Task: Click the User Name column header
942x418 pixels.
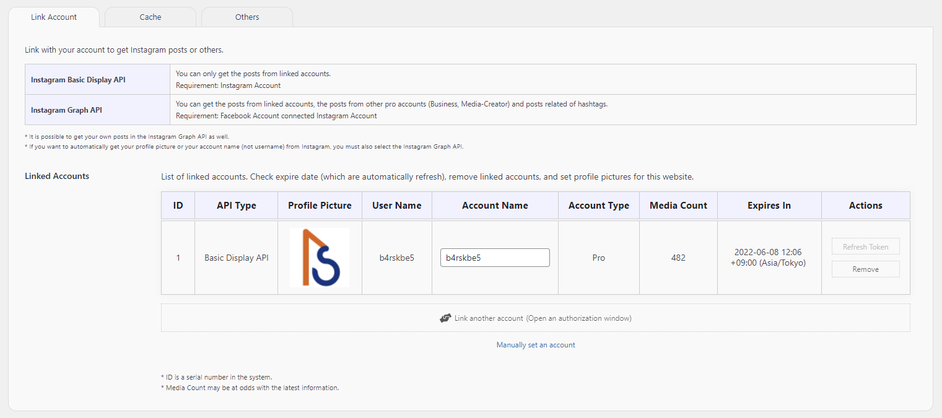Action: click(x=397, y=206)
